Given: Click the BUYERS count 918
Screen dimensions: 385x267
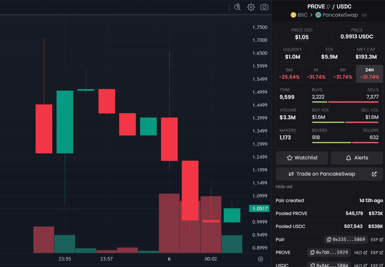Looking at the screenshot, I should tap(316, 137).
